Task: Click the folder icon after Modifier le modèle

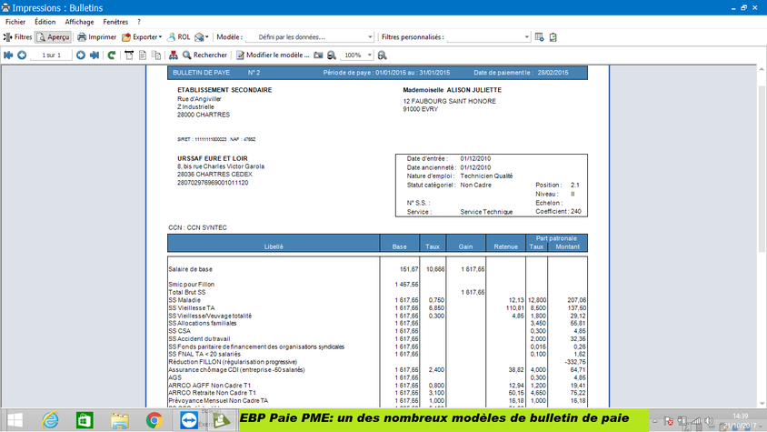Action: [318, 55]
